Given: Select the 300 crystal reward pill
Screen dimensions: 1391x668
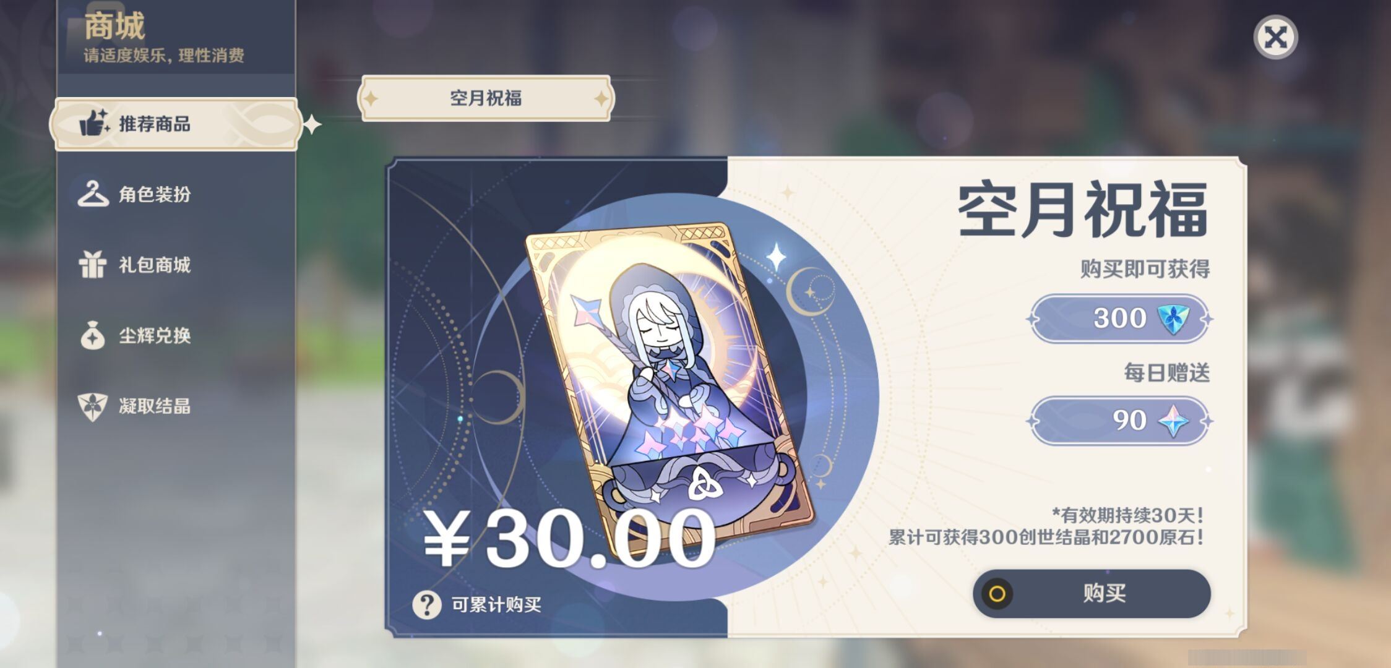Looking at the screenshot, I should 1120,319.
